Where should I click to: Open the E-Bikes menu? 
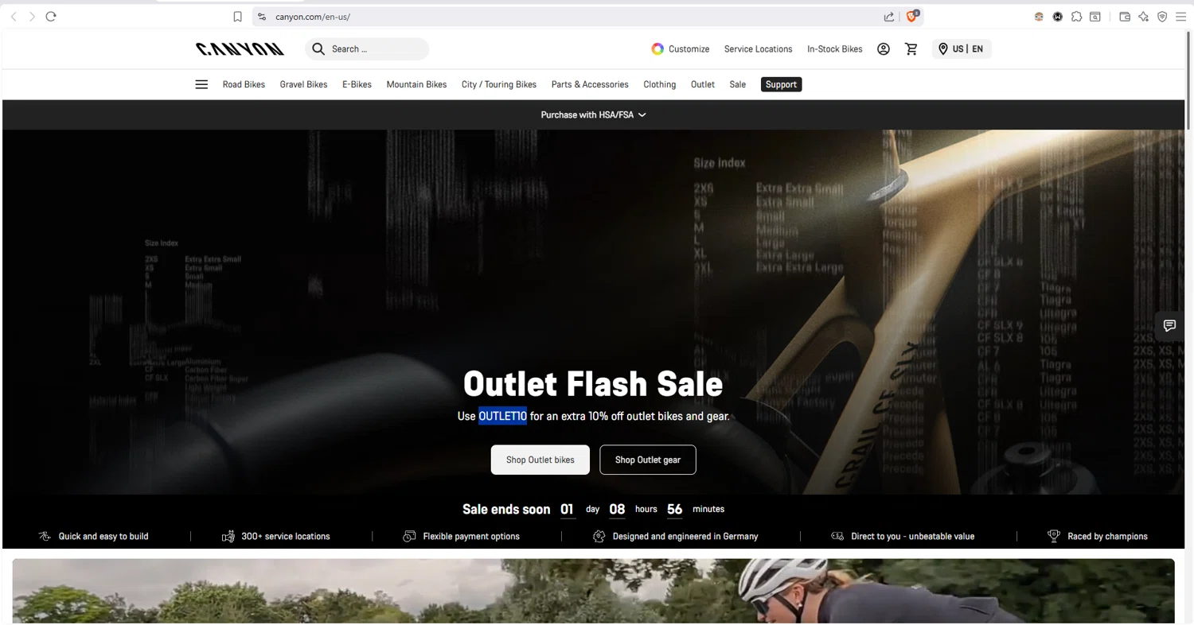tap(357, 84)
